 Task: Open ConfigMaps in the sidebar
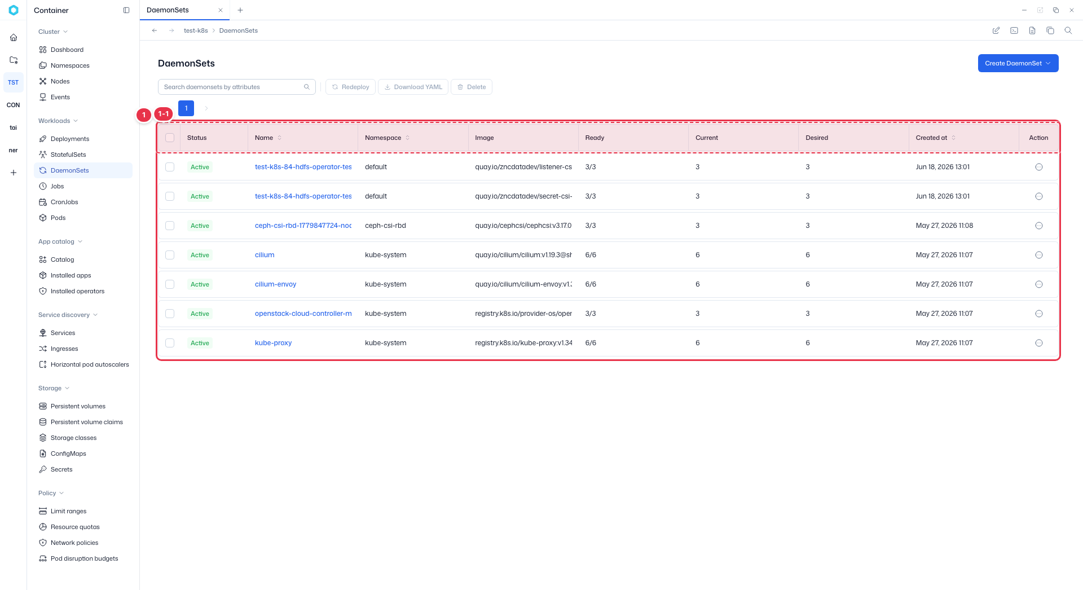coord(83,453)
